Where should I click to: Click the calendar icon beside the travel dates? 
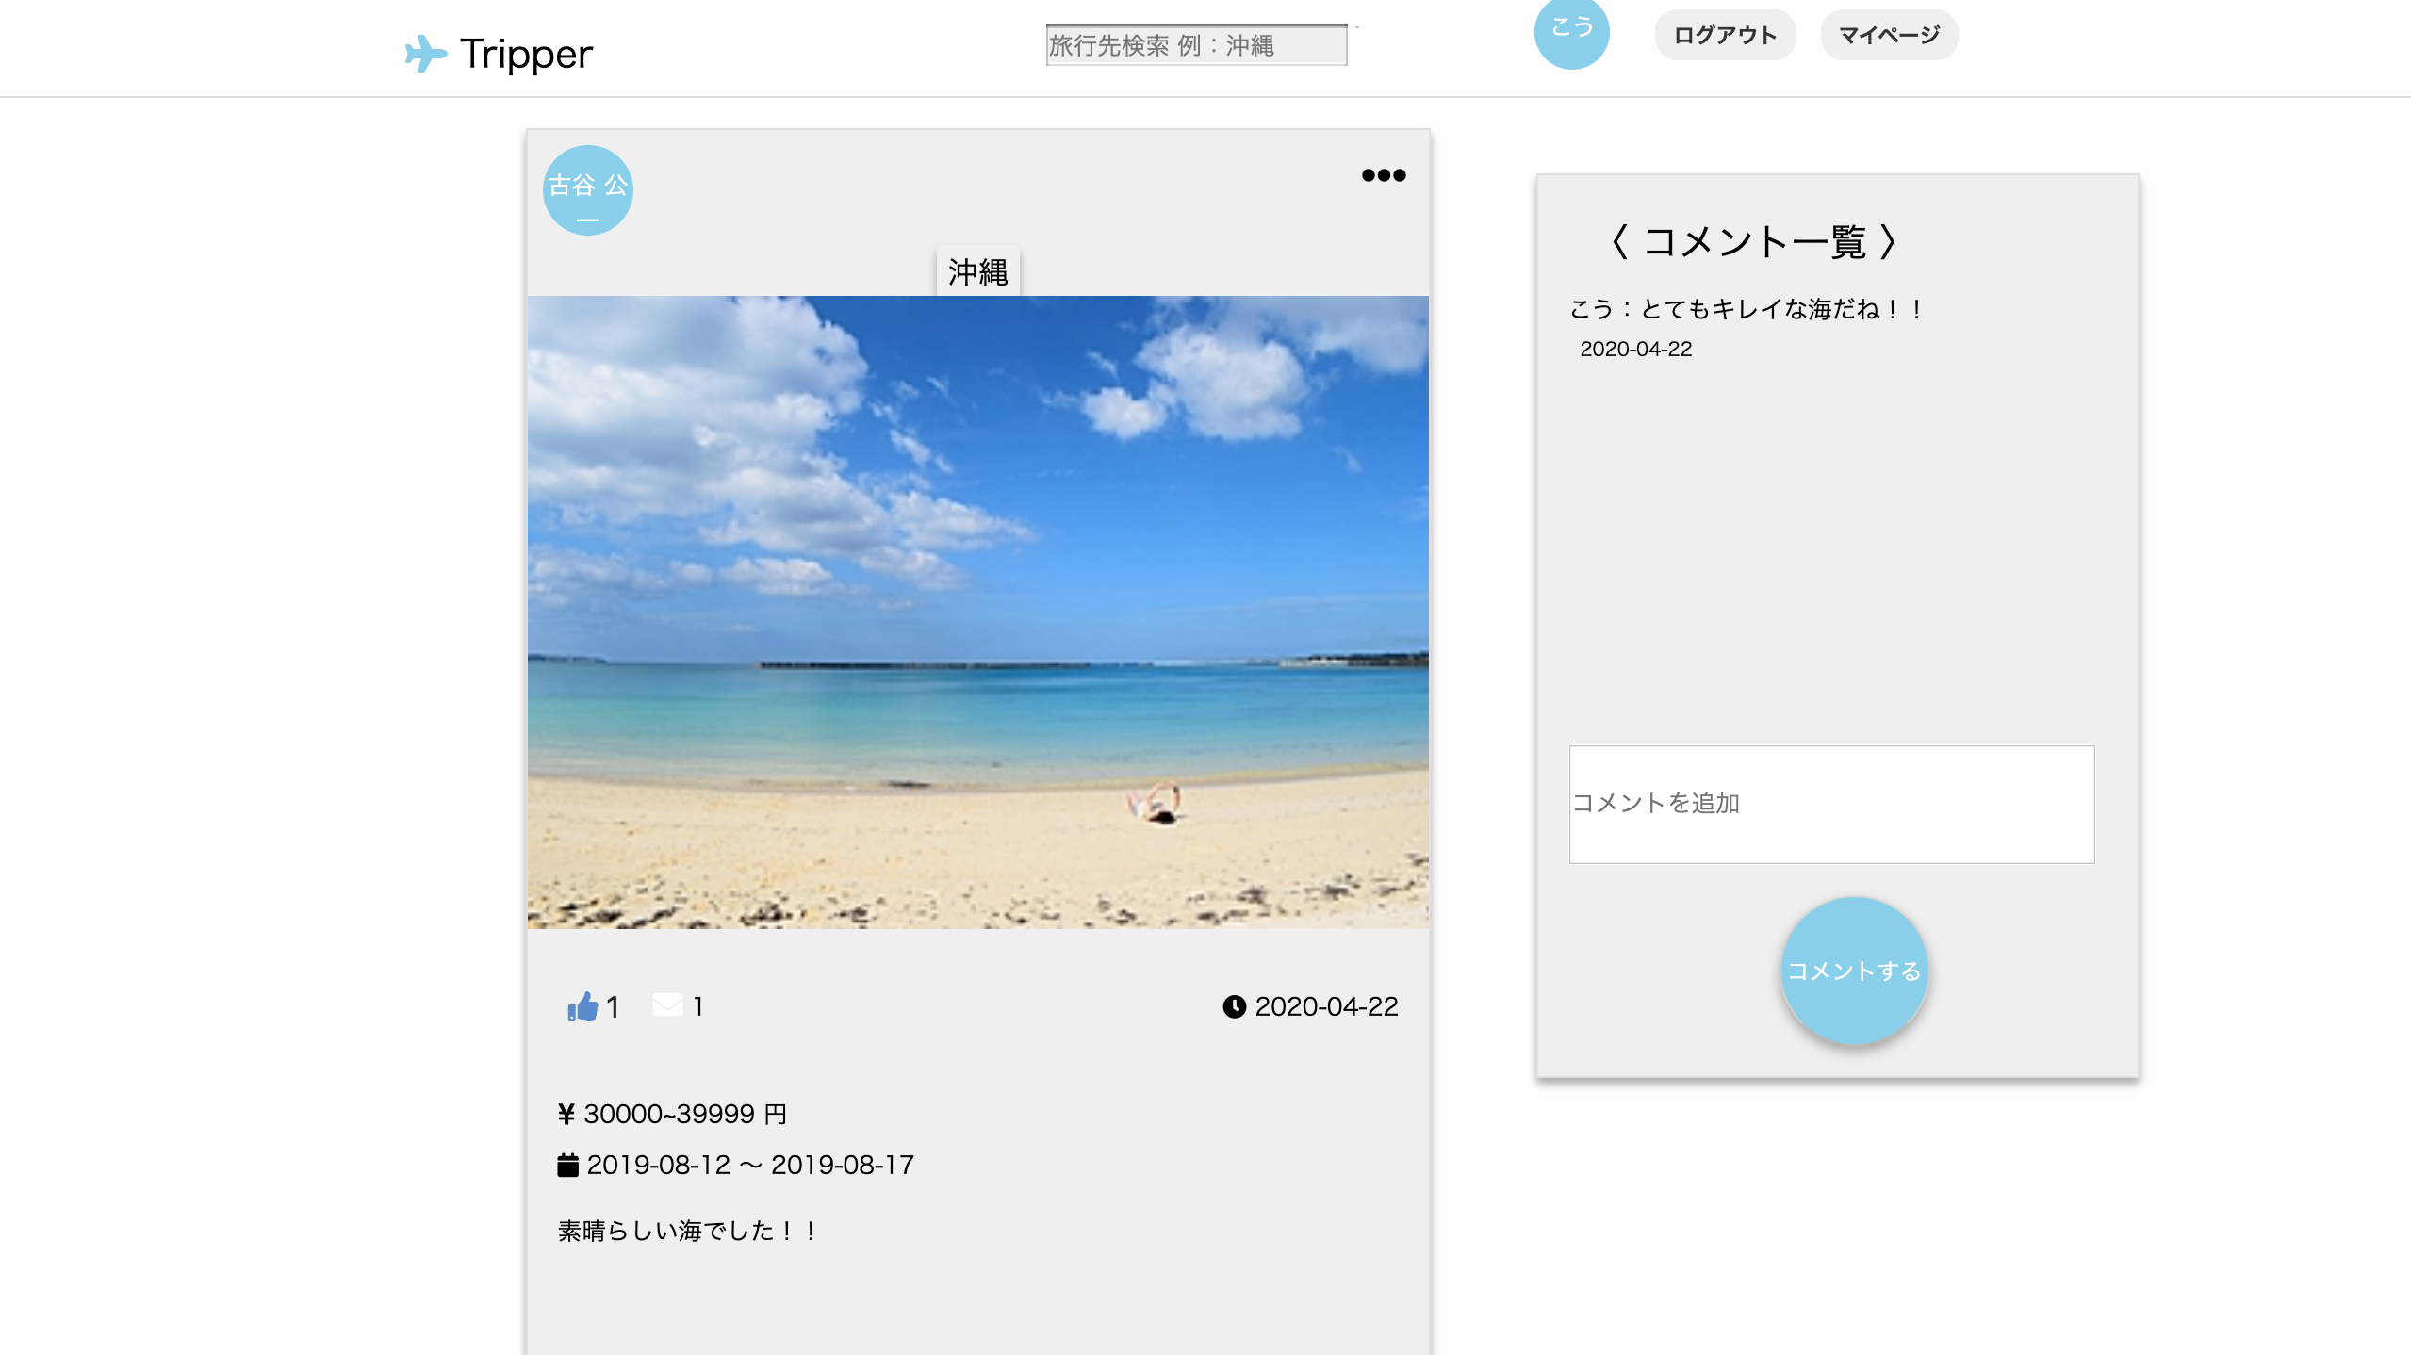[567, 1166]
